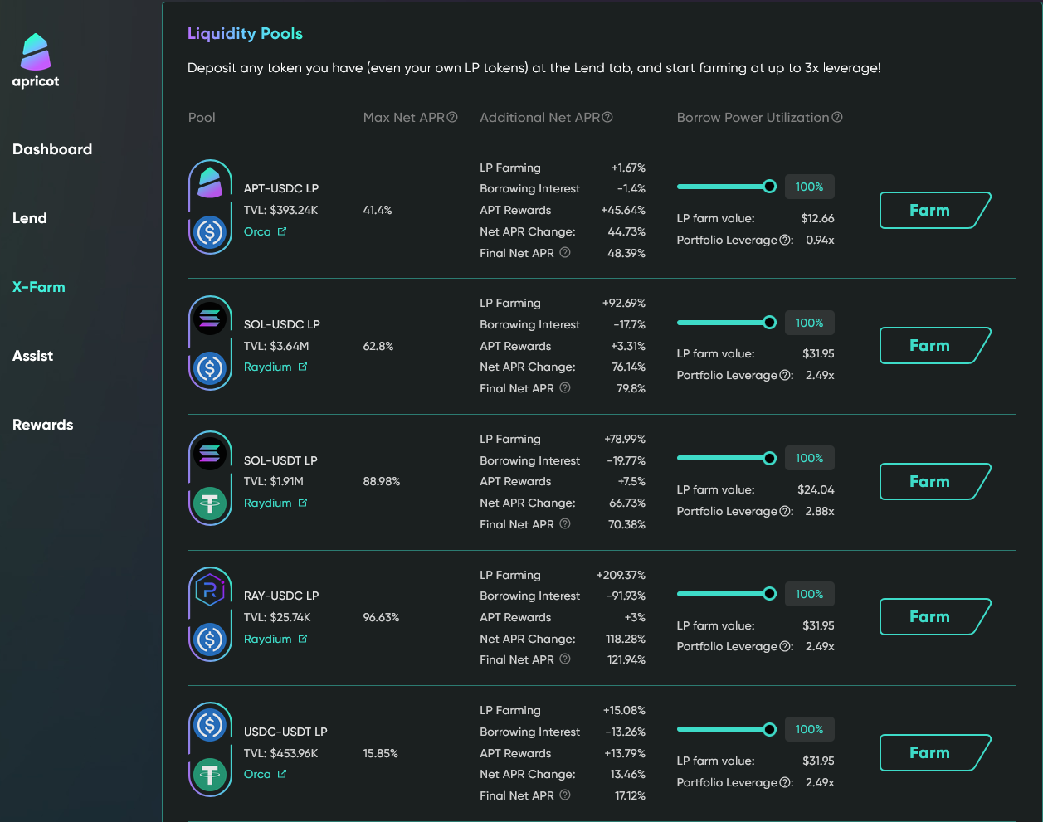Click Portfolio Leverage help icon for SOL-USDT
The width and height of the screenshot is (1043, 822).
click(x=785, y=511)
